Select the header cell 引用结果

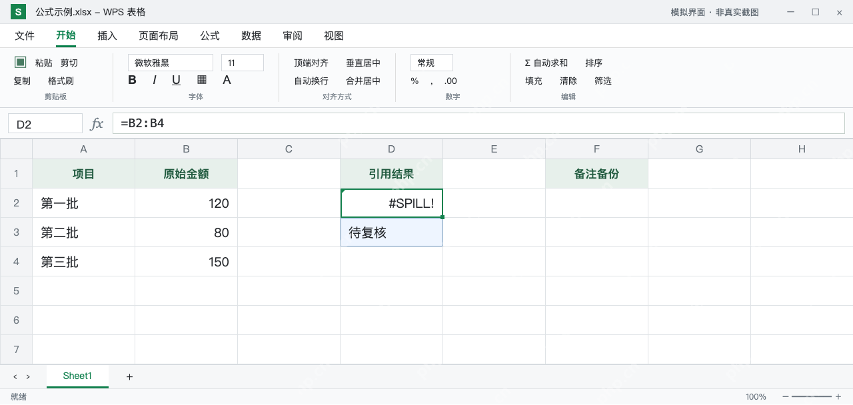(392, 174)
